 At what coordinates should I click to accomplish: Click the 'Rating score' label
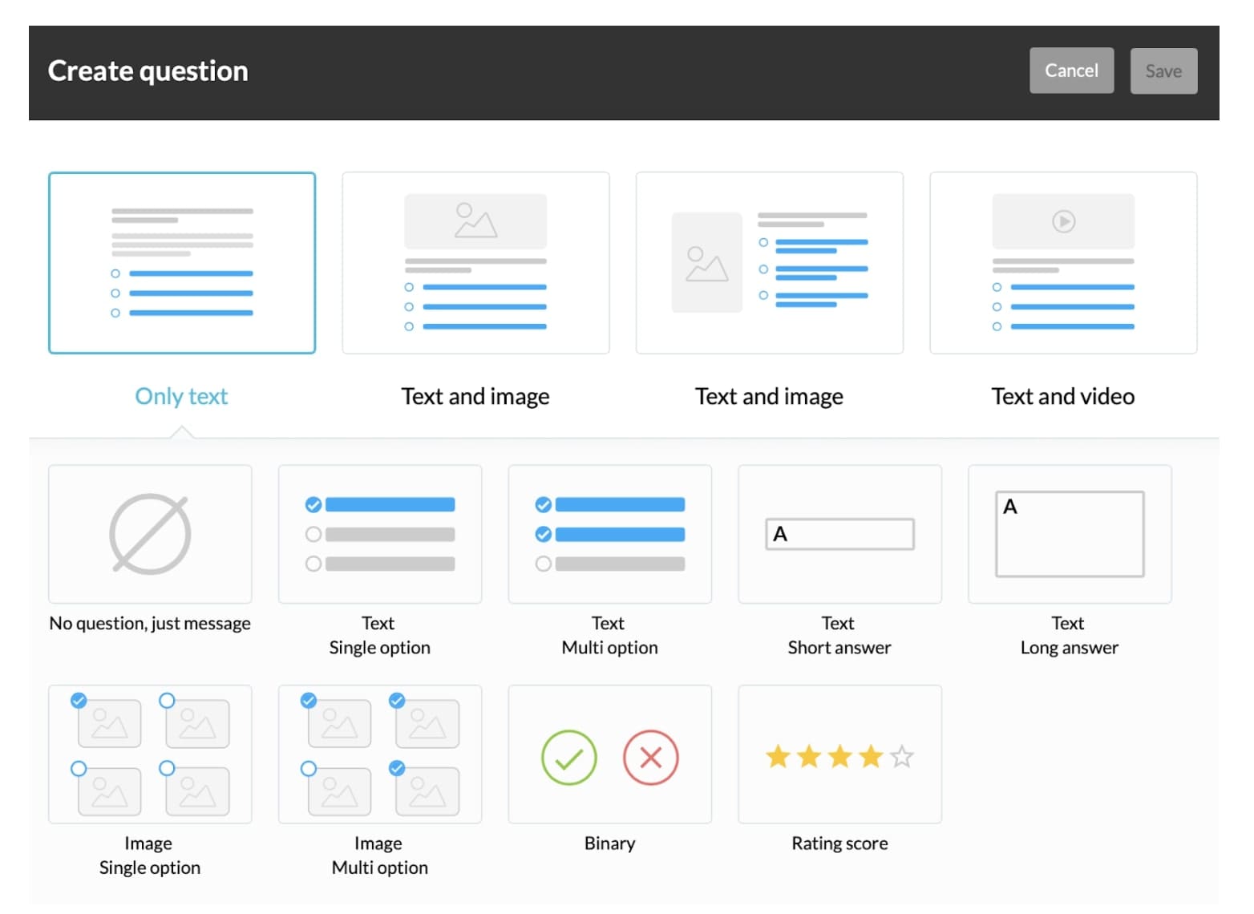coord(839,843)
